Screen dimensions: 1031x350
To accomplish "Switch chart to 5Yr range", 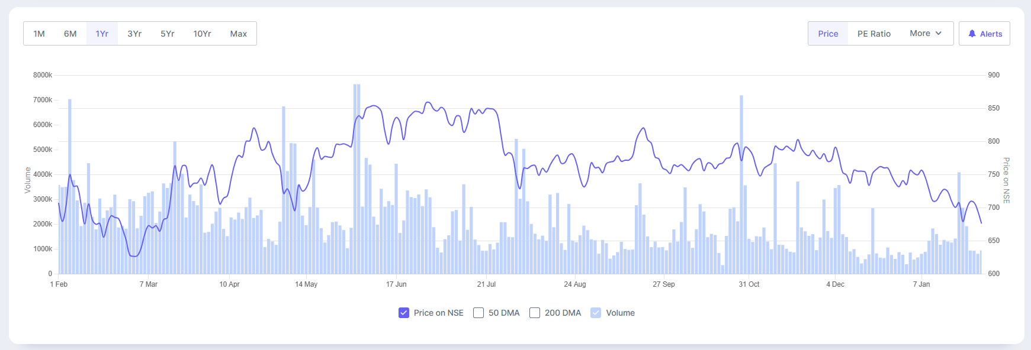I will pyautogui.click(x=168, y=34).
